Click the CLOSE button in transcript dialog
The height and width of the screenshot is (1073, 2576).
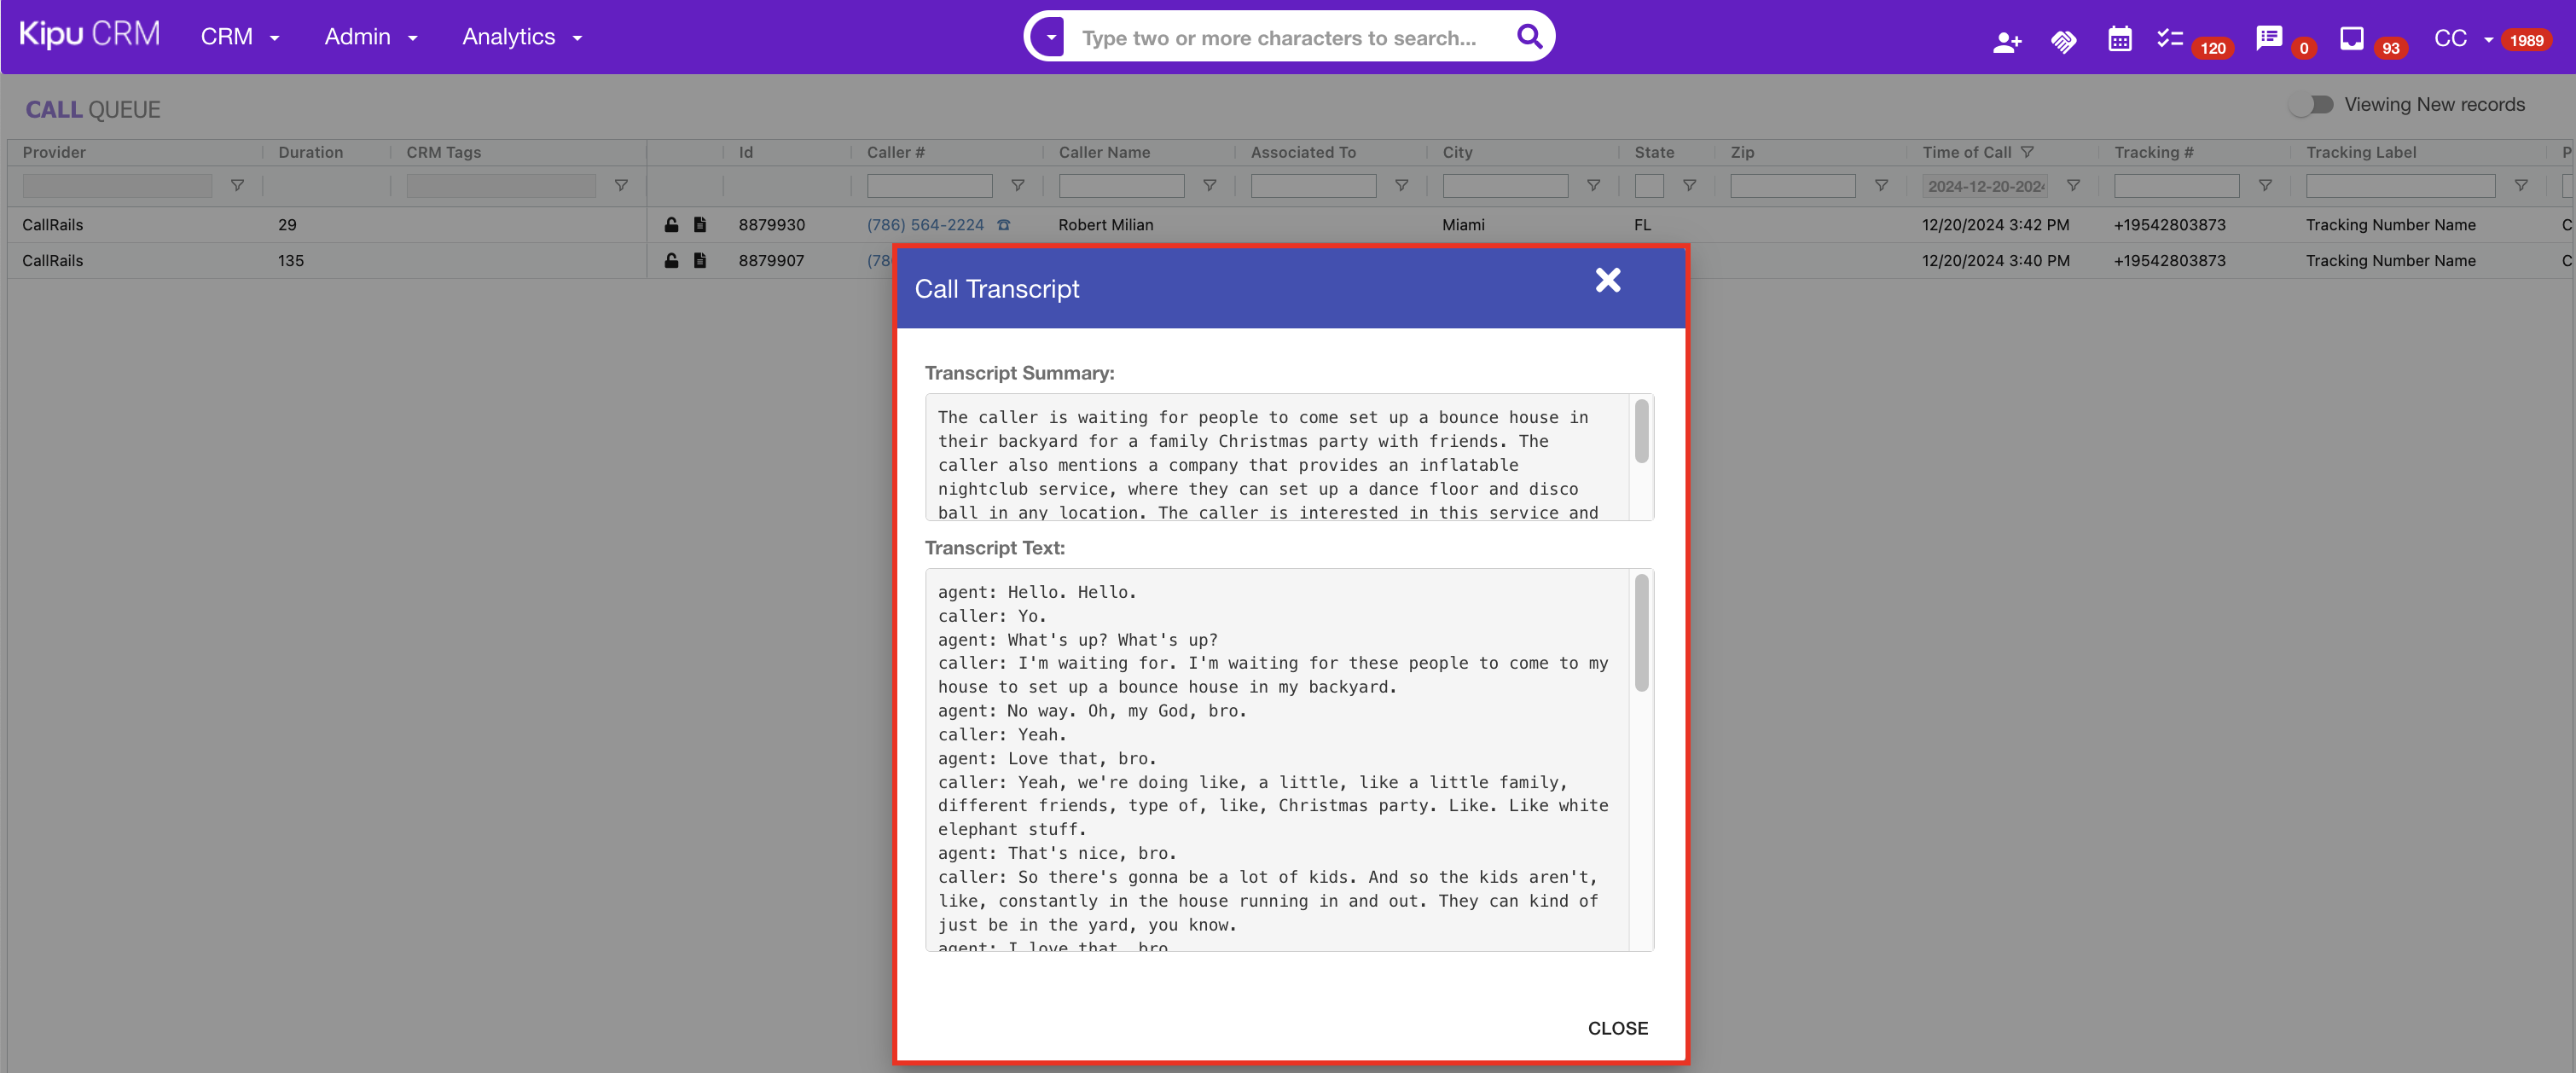1617,1028
